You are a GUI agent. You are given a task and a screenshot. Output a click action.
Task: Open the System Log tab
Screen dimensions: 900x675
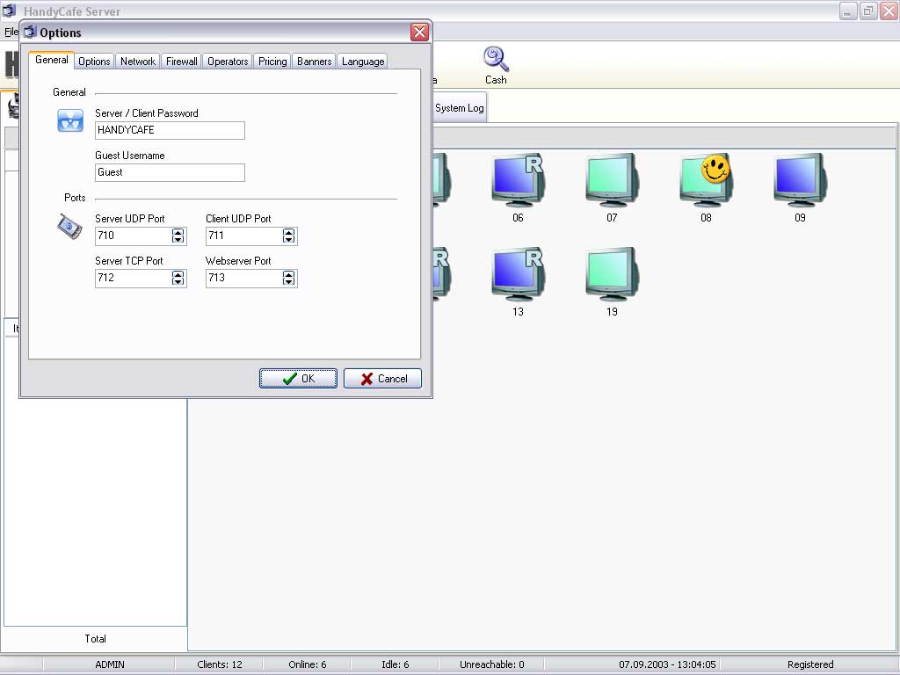[x=459, y=108]
